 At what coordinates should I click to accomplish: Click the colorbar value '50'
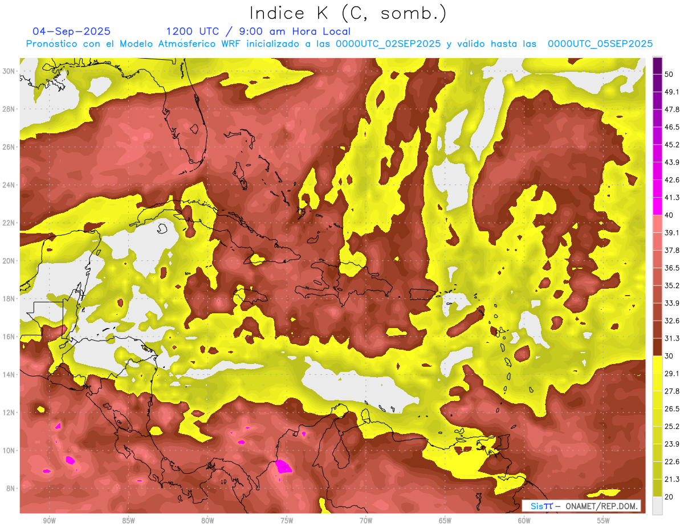tap(669, 75)
